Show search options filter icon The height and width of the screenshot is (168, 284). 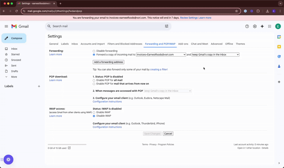(166, 26)
